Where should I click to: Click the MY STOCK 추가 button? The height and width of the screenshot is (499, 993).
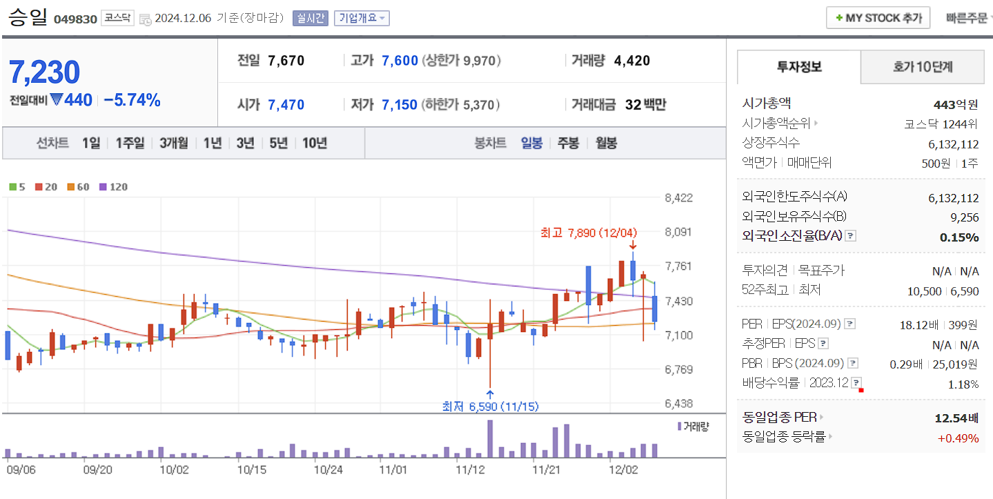[878, 17]
